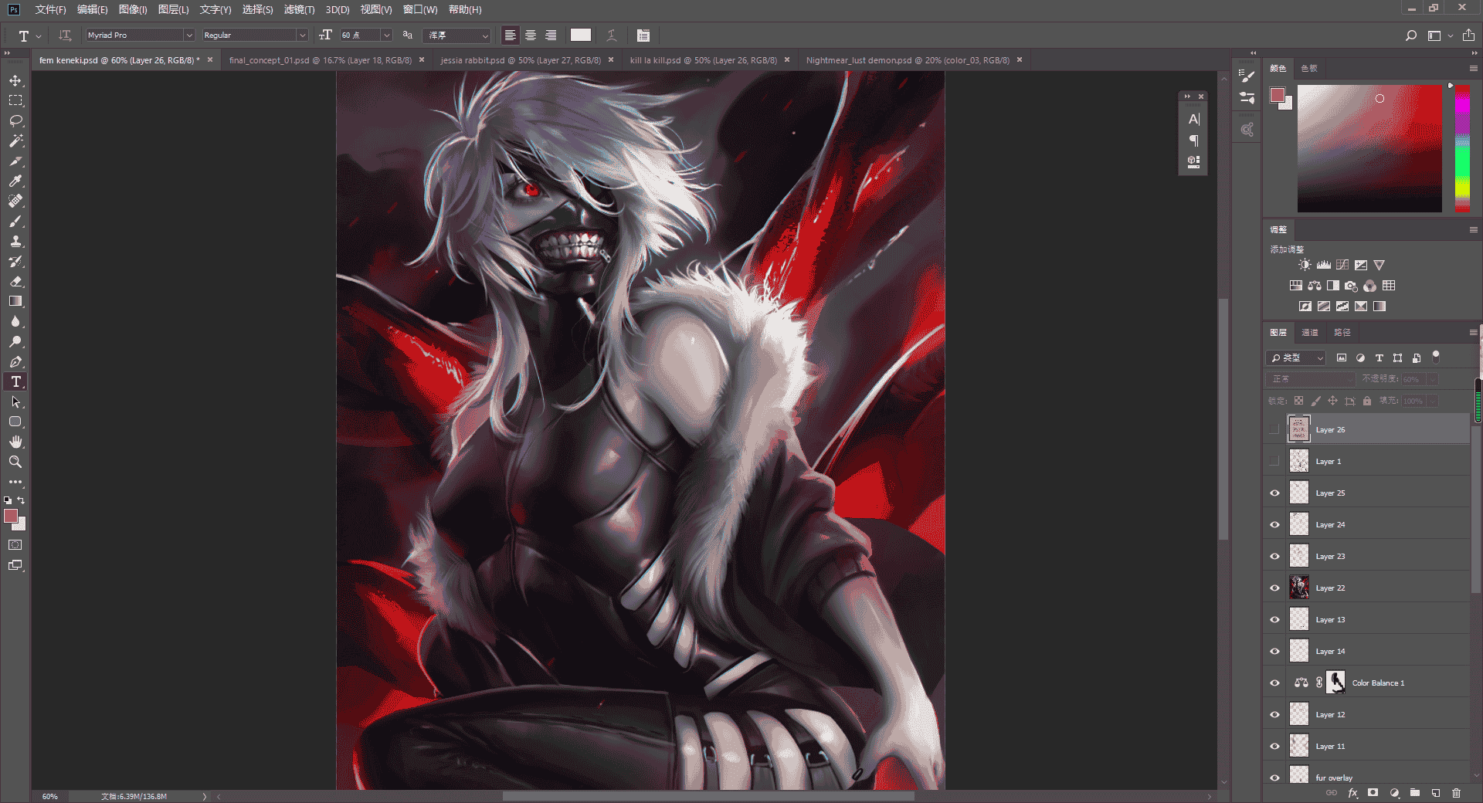This screenshot has height=803, width=1483.
Task: Hide Layer 22 visibility
Action: pyautogui.click(x=1274, y=588)
